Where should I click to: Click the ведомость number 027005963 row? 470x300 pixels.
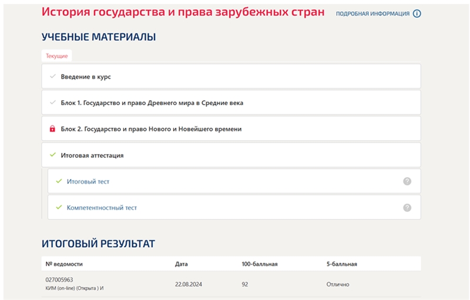click(x=231, y=284)
